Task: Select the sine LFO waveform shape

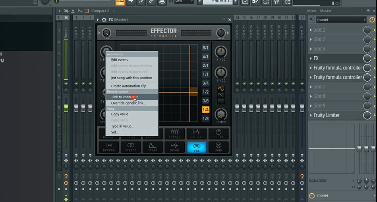Action: pos(221,89)
